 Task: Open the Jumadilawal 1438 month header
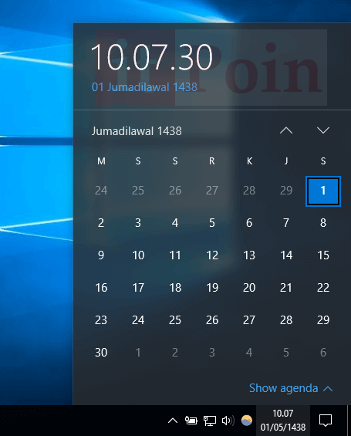click(x=137, y=131)
